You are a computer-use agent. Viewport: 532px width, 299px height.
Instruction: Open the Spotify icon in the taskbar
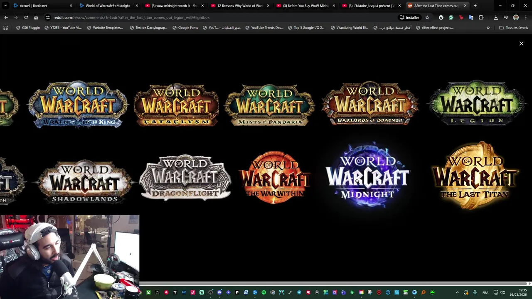tap(264, 292)
